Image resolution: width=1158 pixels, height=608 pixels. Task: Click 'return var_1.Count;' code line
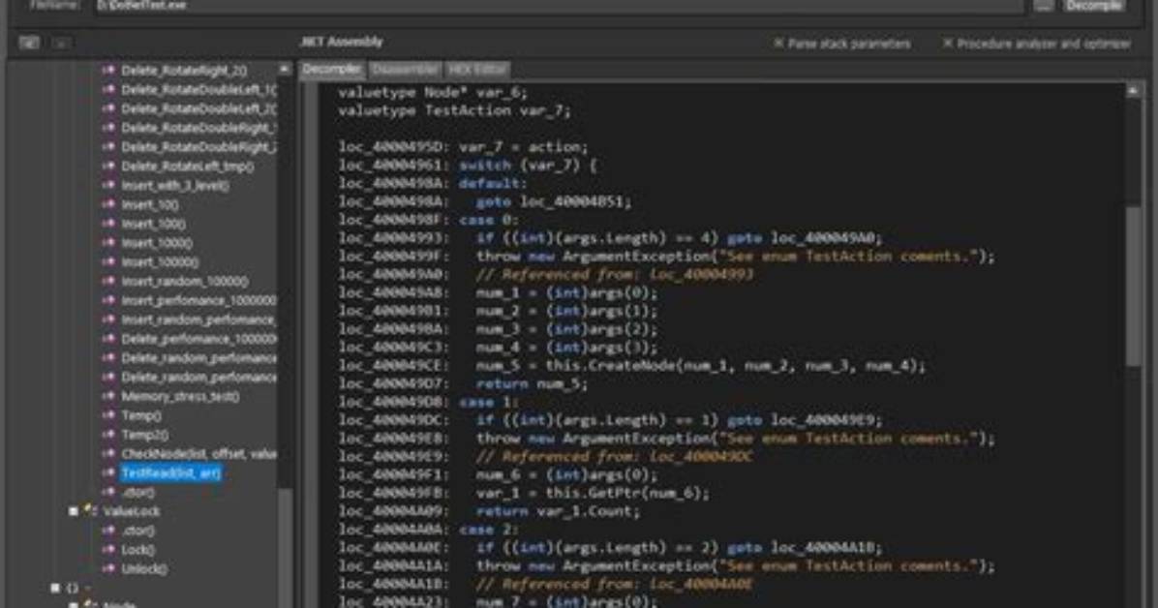click(559, 511)
